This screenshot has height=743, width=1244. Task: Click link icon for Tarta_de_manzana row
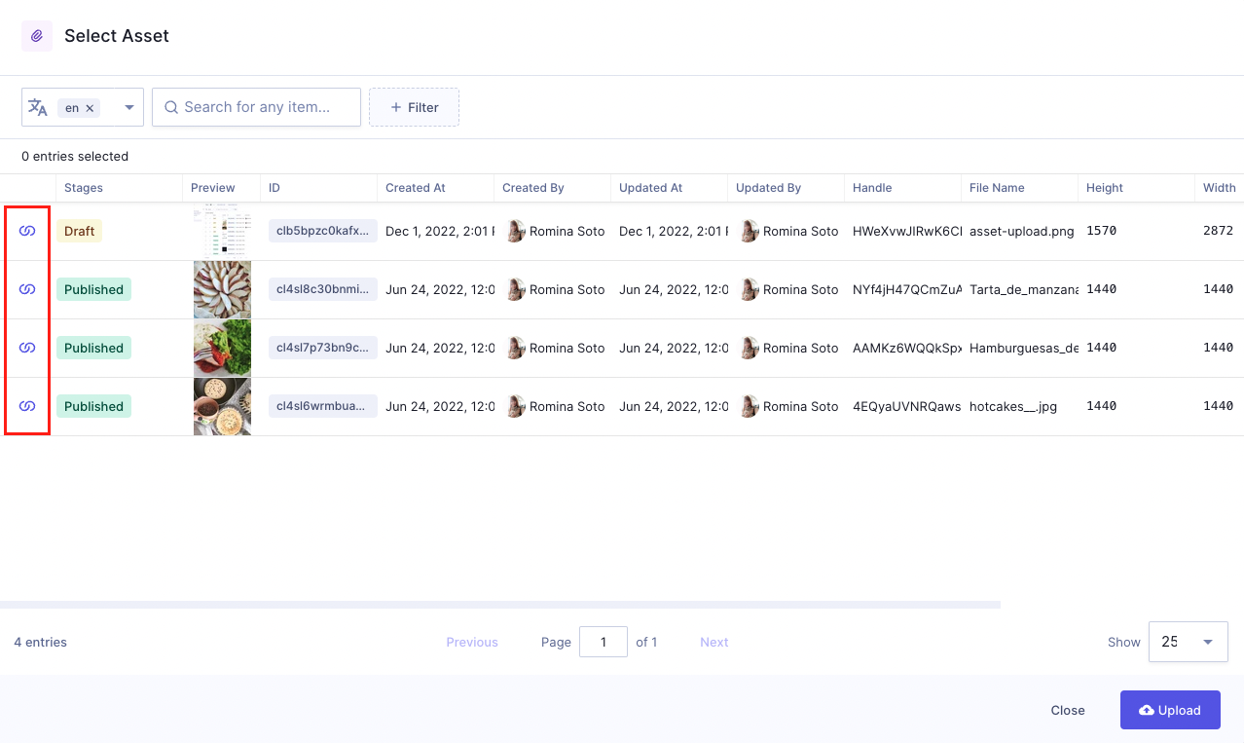tap(27, 289)
